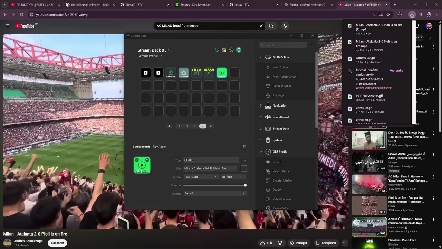
Task: Click the Partager share button
Action: [x=298, y=243]
